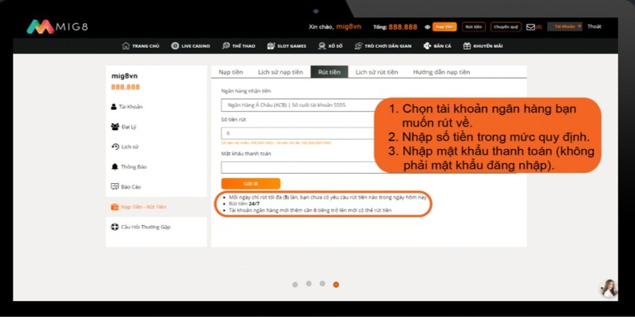Click the MIG8 logo
635x317 pixels.
tap(56, 27)
